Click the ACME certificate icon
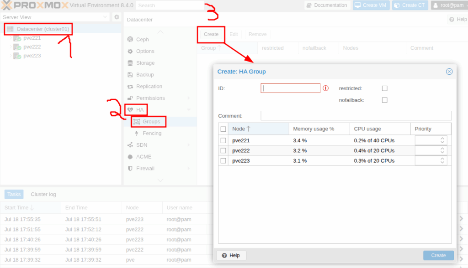The width and height of the screenshot is (468, 268). (x=130, y=157)
